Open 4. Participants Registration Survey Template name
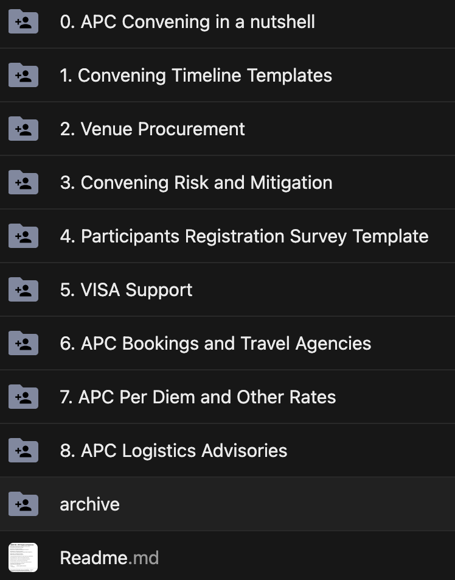455x580 pixels. 244,236
